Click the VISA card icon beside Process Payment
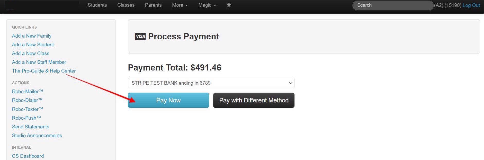 point(140,37)
